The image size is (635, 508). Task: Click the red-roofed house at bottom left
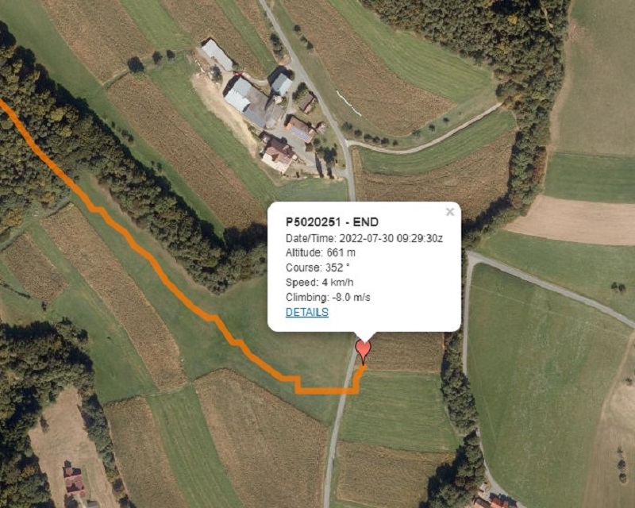coord(74,480)
